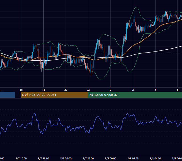The height and width of the screenshot is (161, 182).
Task: Click the 3/7 18:00 time label
Action: (x=43, y=158)
